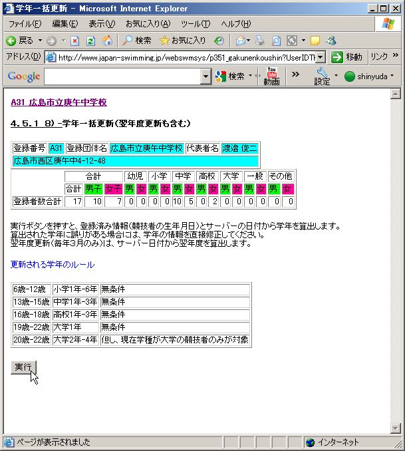Click the Print icon in toolbar
The image size is (405, 451).
pyautogui.click(x=260, y=41)
